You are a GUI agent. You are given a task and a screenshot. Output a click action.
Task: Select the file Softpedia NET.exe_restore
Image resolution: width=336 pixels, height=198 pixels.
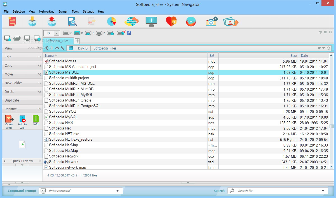[x=71, y=139]
